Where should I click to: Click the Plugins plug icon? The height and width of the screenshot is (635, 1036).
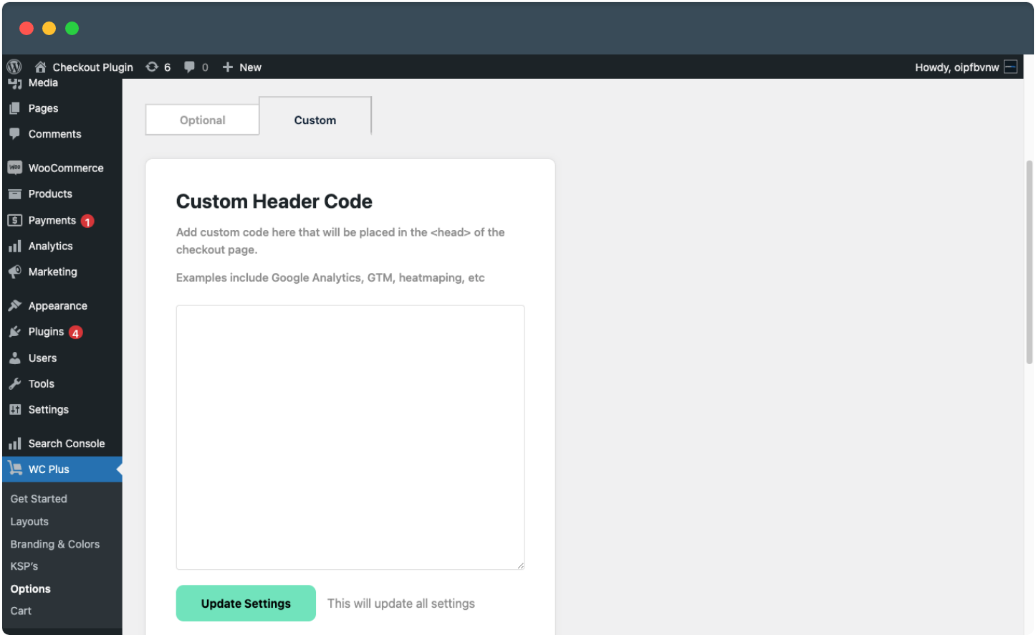pos(14,331)
